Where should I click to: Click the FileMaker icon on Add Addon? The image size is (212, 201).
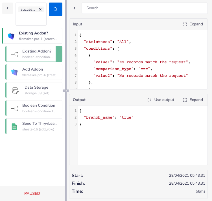pyautogui.click(x=14, y=72)
